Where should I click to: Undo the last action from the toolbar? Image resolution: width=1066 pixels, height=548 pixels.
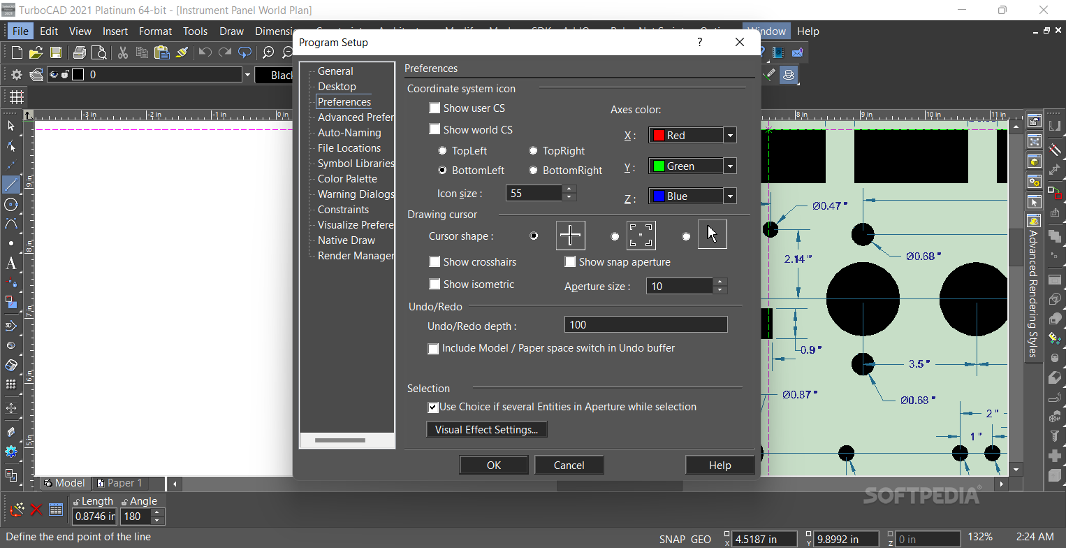[x=205, y=52]
